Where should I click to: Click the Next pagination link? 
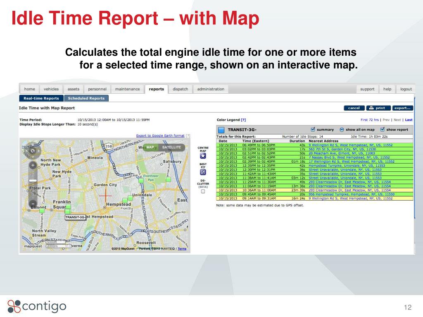coord(397,120)
